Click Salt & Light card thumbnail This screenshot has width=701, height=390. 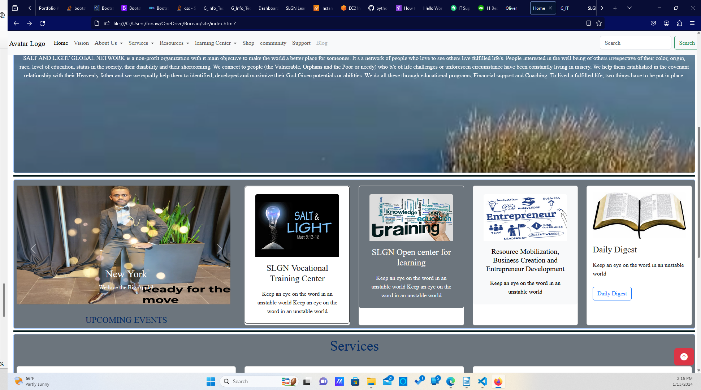pyautogui.click(x=297, y=226)
